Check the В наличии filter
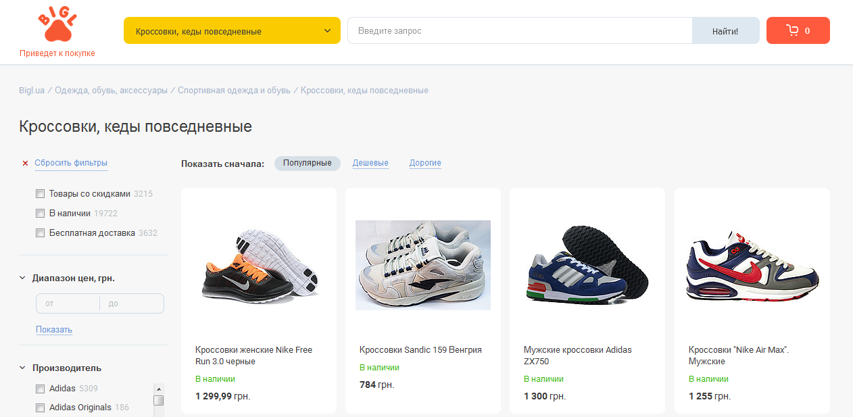The image size is (853, 417). point(40,214)
